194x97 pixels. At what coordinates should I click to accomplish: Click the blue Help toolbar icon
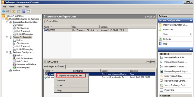point(24,11)
